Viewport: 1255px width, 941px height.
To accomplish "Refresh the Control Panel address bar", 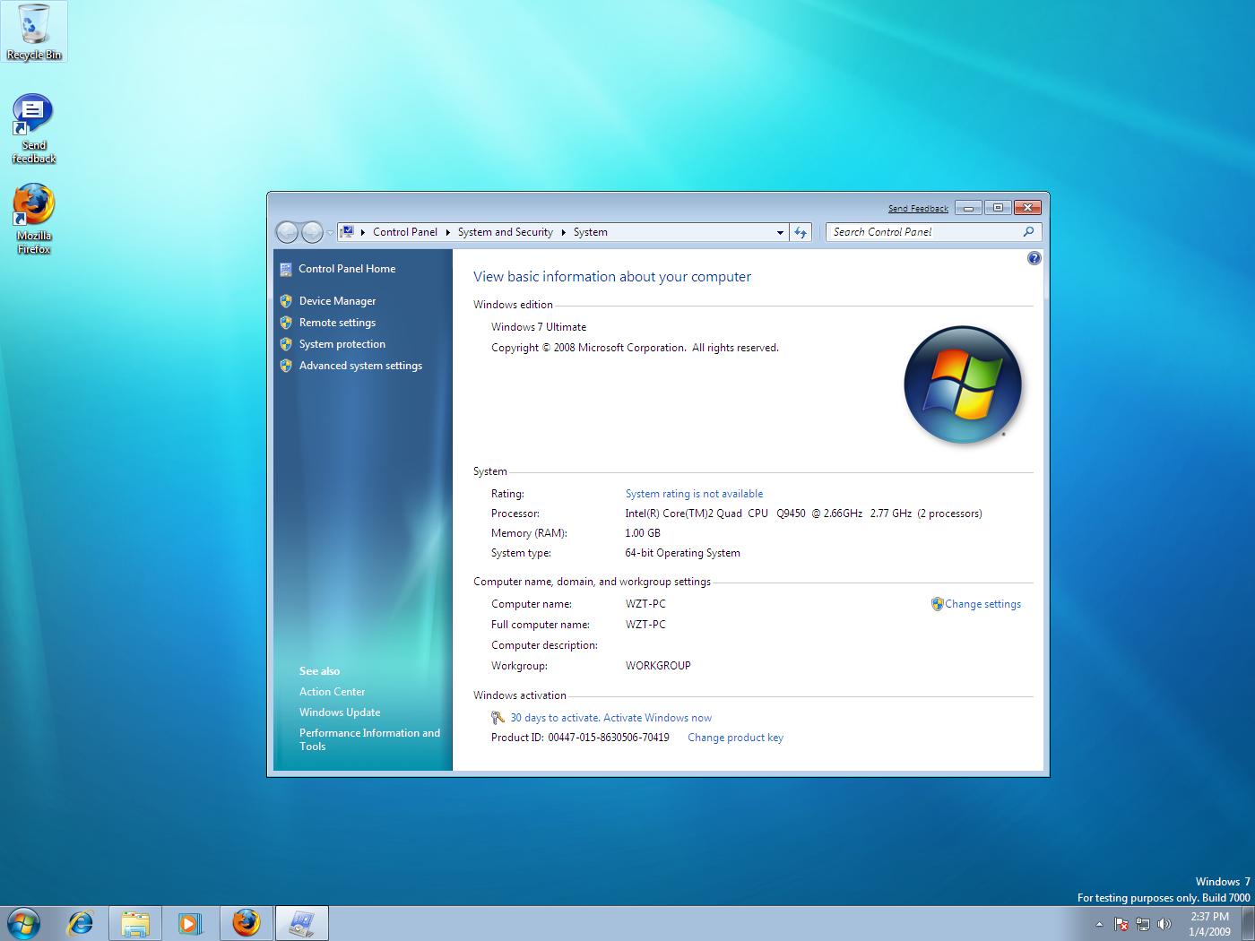I will 801,232.
